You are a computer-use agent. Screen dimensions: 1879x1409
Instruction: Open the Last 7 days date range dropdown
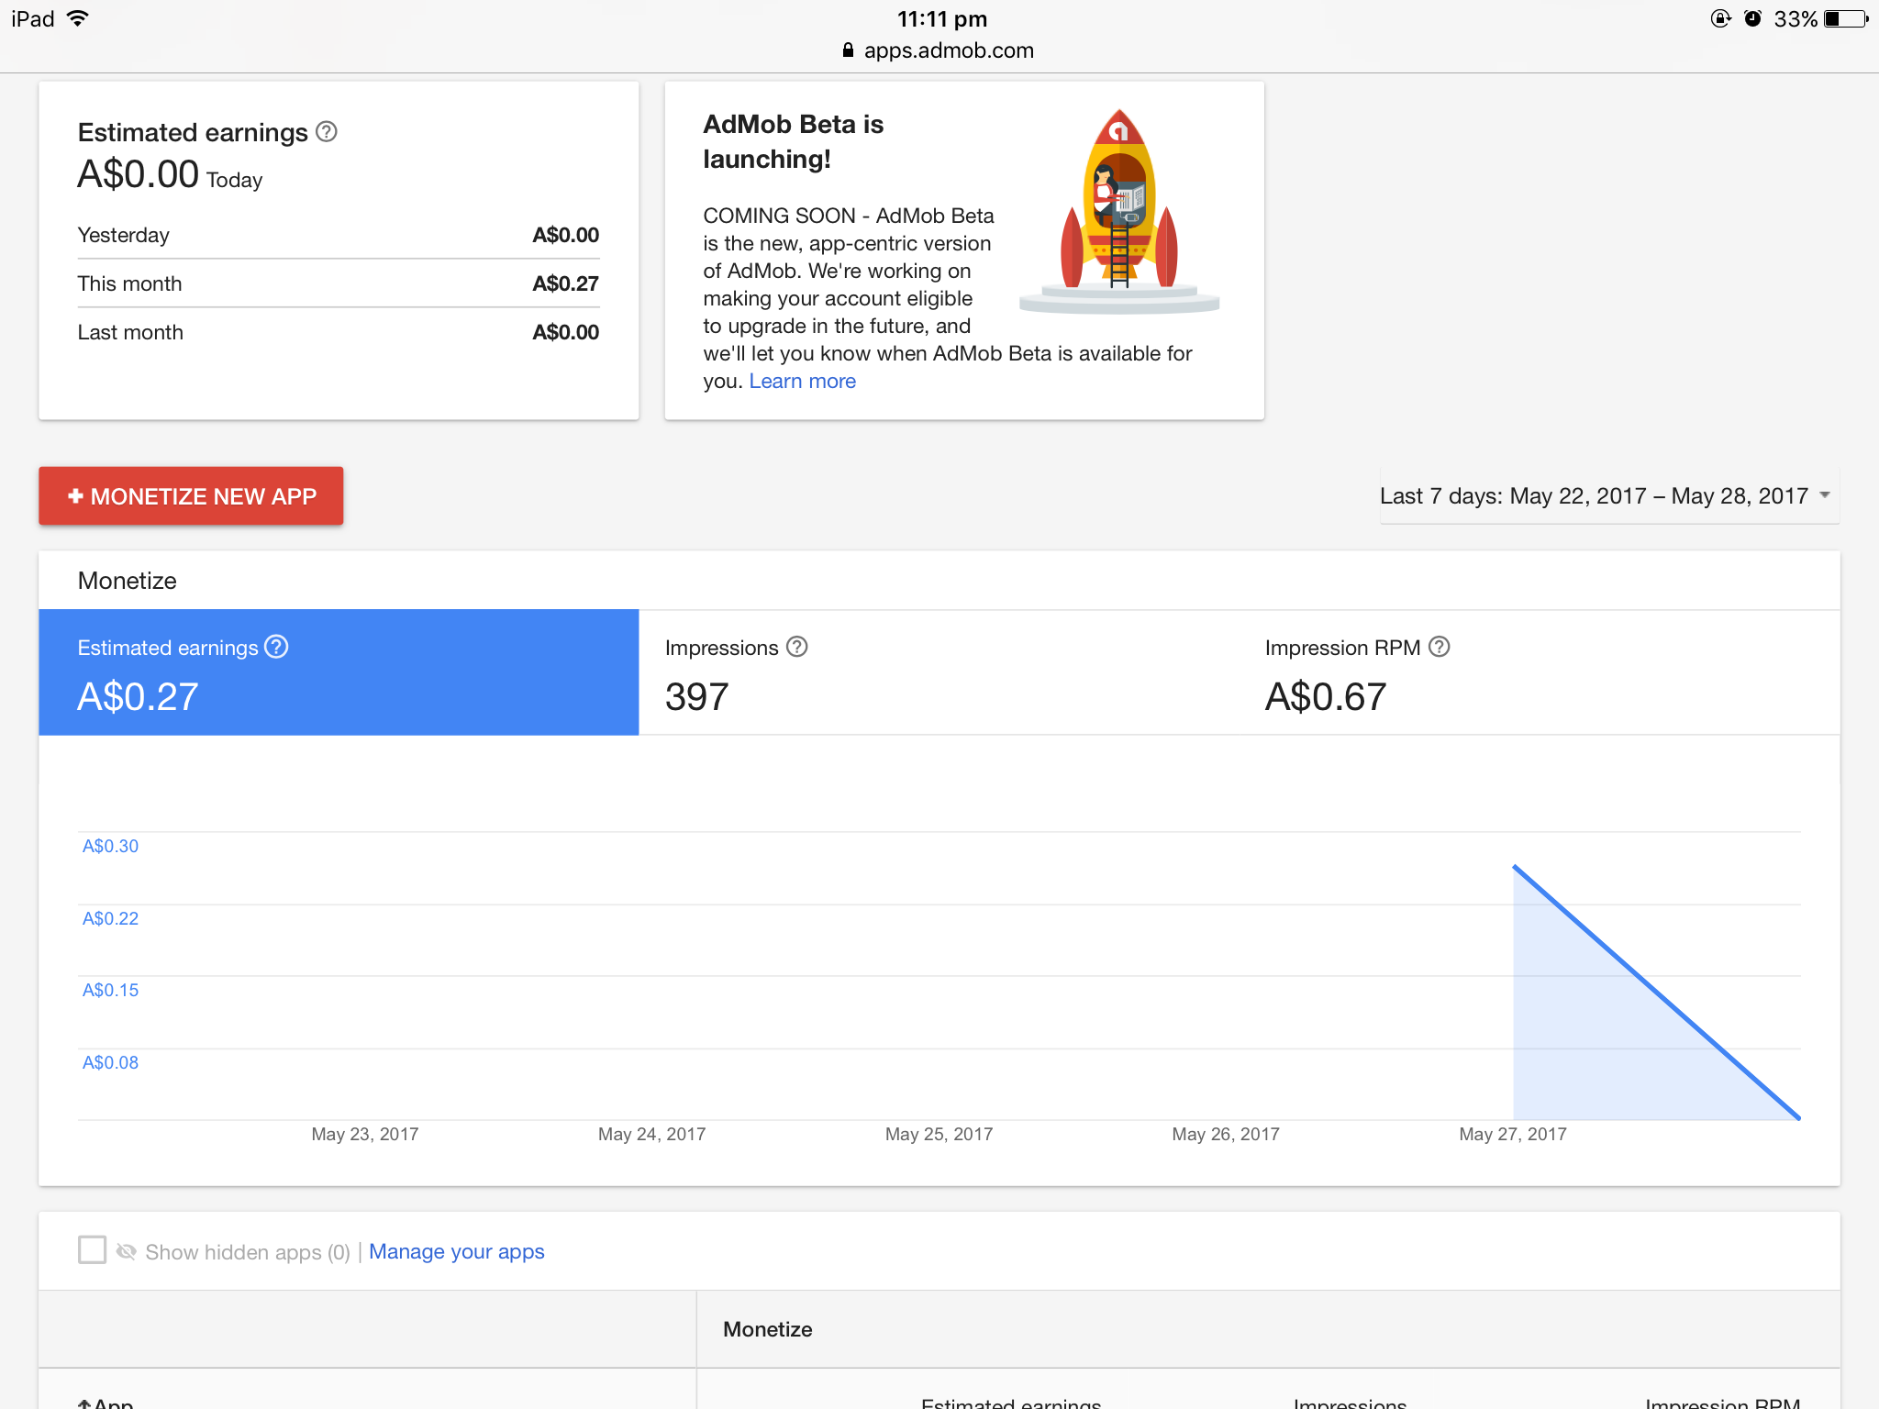click(x=1594, y=496)
